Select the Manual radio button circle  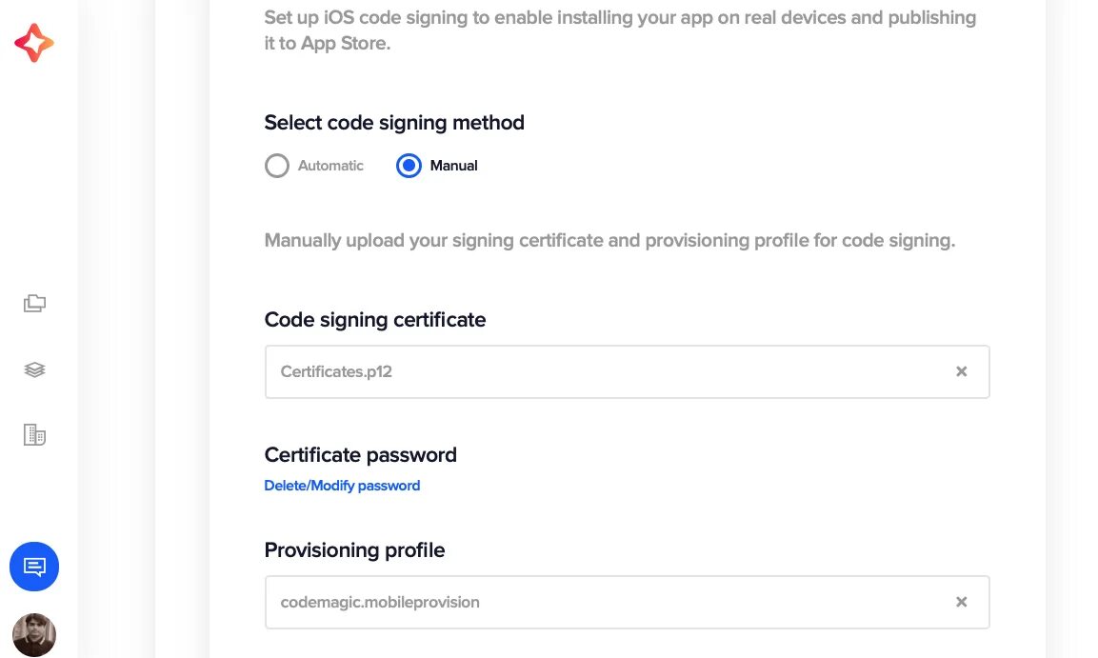click(409, 166)
